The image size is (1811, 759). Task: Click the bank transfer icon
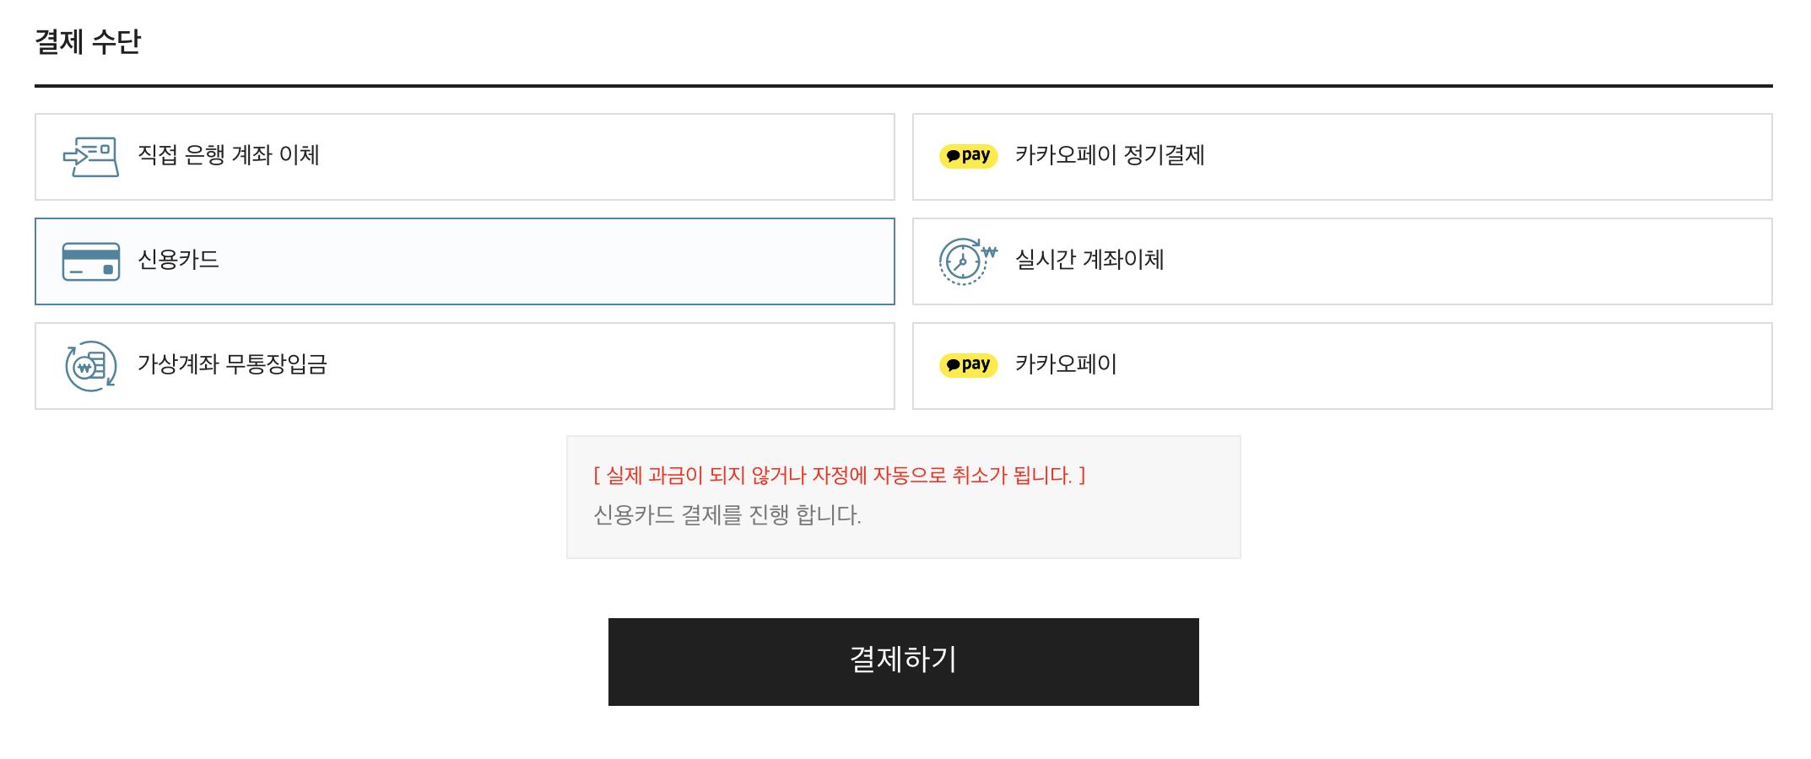90,157
